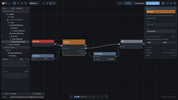Select the Get Service node header
The height and width of the screenshot is (100, 178).
(43, 56)
